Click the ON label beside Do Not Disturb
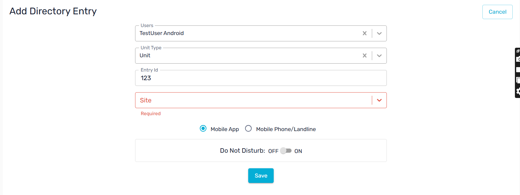This screenshot has width=520, height=195. (x=298, y=151)
